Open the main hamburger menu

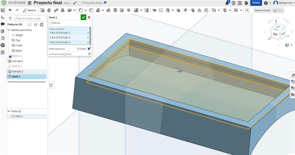click(30, 3)
